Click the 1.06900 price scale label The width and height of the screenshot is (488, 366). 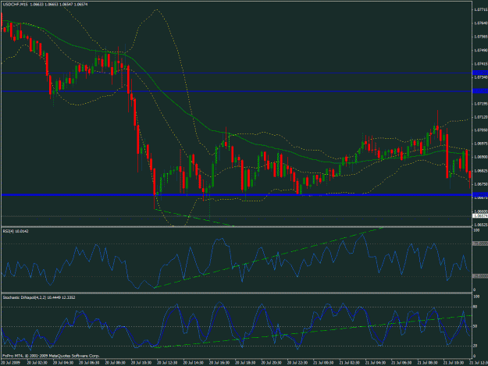480,157
